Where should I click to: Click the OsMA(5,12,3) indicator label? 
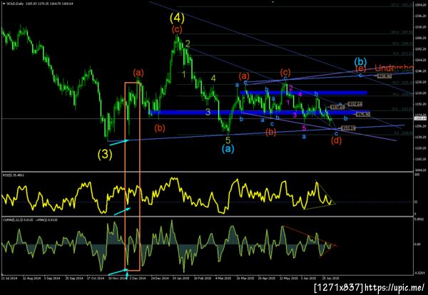click(30, 219)
